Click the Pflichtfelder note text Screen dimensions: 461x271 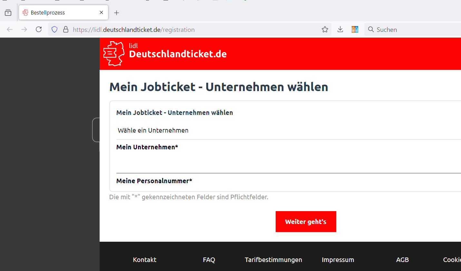pyautogui.click(x=189, y=197)
